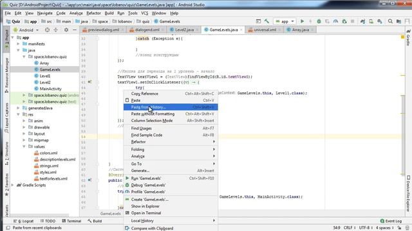Switch to universal.xml tab
This screenshot has height=231, width=412.
(x=265, y=30)
